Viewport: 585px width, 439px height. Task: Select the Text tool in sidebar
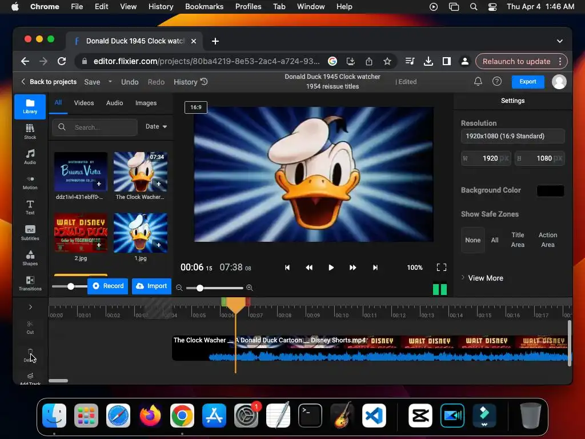click(x=30, y=207)
